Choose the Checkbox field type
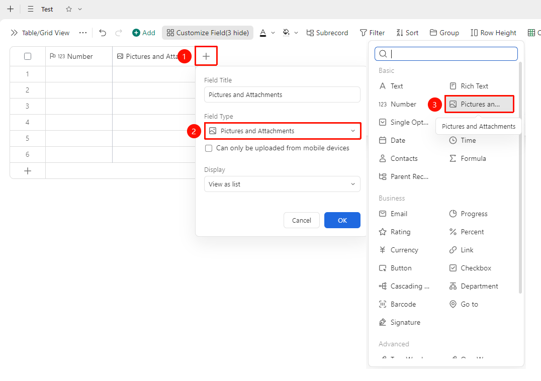The height and width of the screenshot is (381, 541). (x=470, y=268)
